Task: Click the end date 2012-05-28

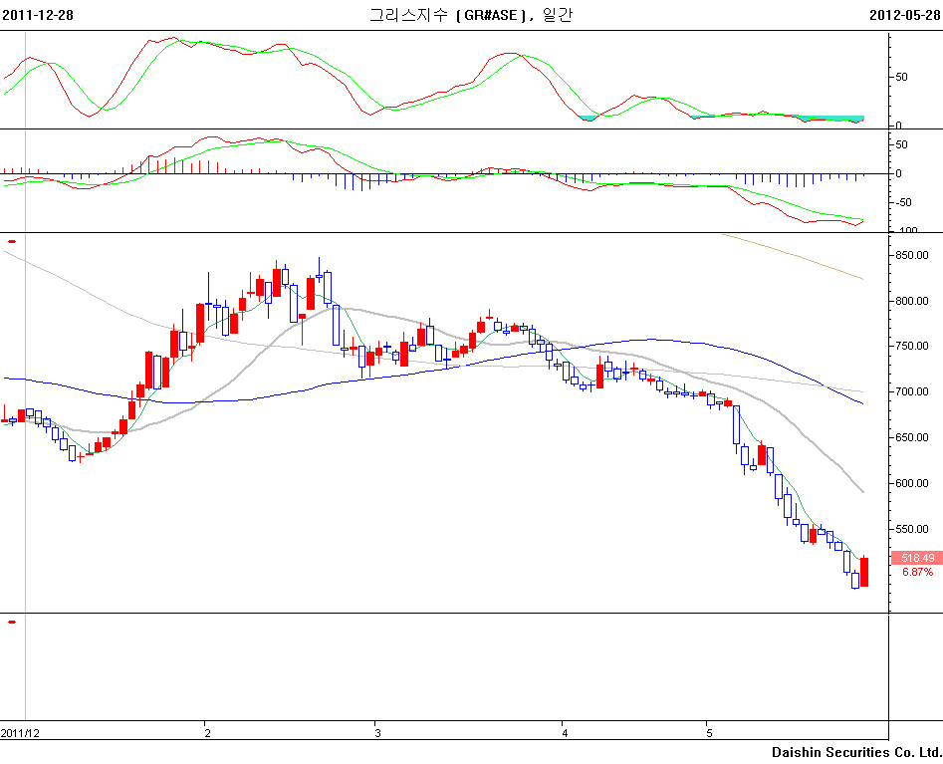Action: coord(904,15)
